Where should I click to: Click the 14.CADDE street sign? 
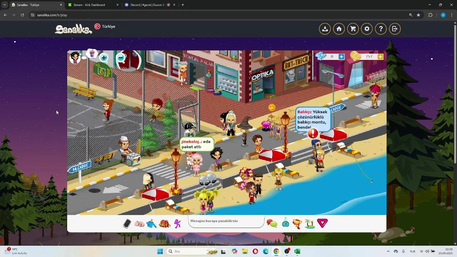point(79,167)
